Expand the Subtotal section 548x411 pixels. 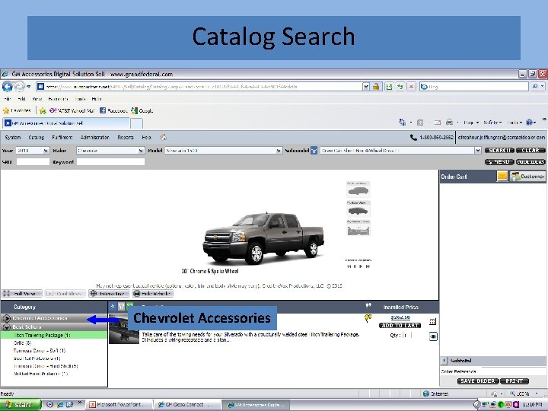[x=444, y=360]
